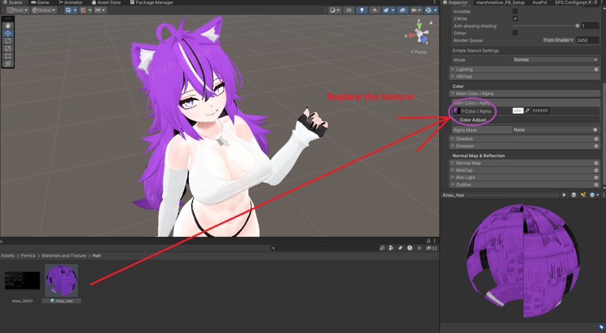Enable the Dither checkbox
This screenshot has height=333, width=606.
pyautogui.click(x=515, y=33)
